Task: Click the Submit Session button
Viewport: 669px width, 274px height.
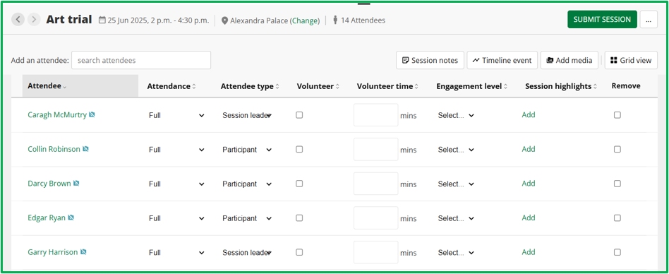Action: [x=602, y=20]
